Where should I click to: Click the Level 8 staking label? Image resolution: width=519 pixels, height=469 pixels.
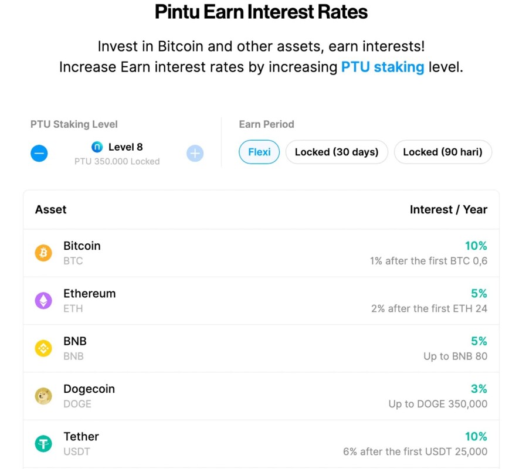click(125, 147)
